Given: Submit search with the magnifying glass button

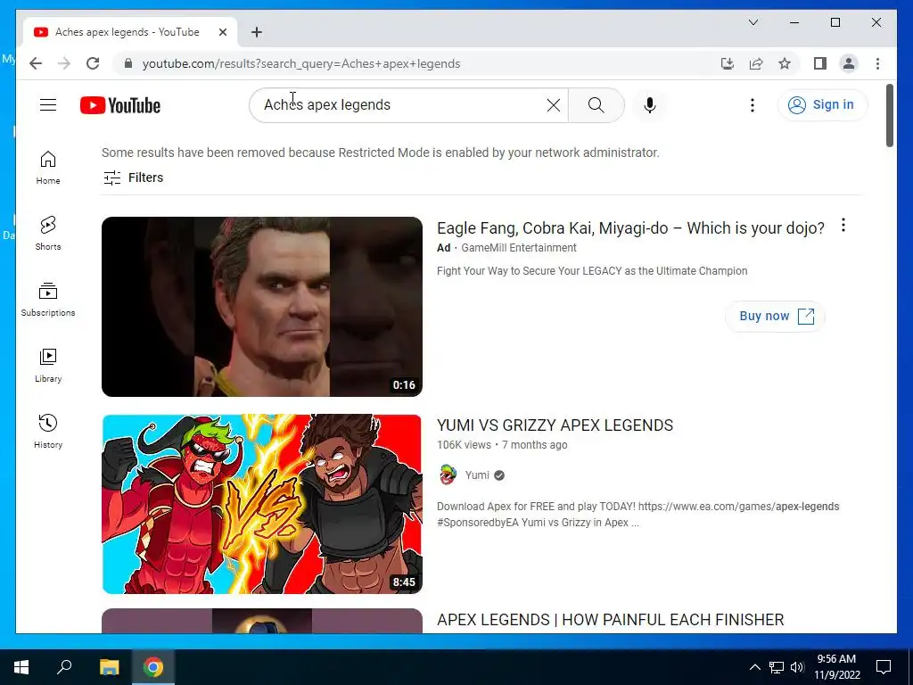Looking at the screenshot, I should [x=596, y=105].
